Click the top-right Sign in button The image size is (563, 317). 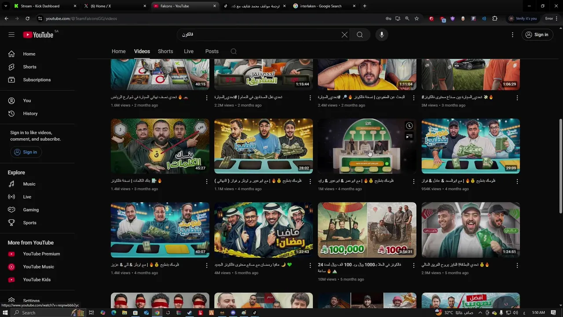(537, 34)
